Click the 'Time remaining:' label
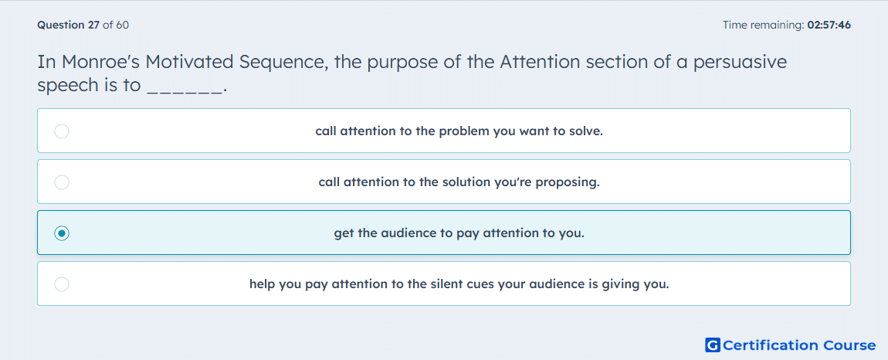The width and height of the screenshot is (888, 360). tap(764, 25)
